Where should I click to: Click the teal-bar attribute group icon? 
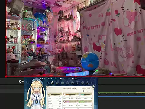tap(79, 94)
